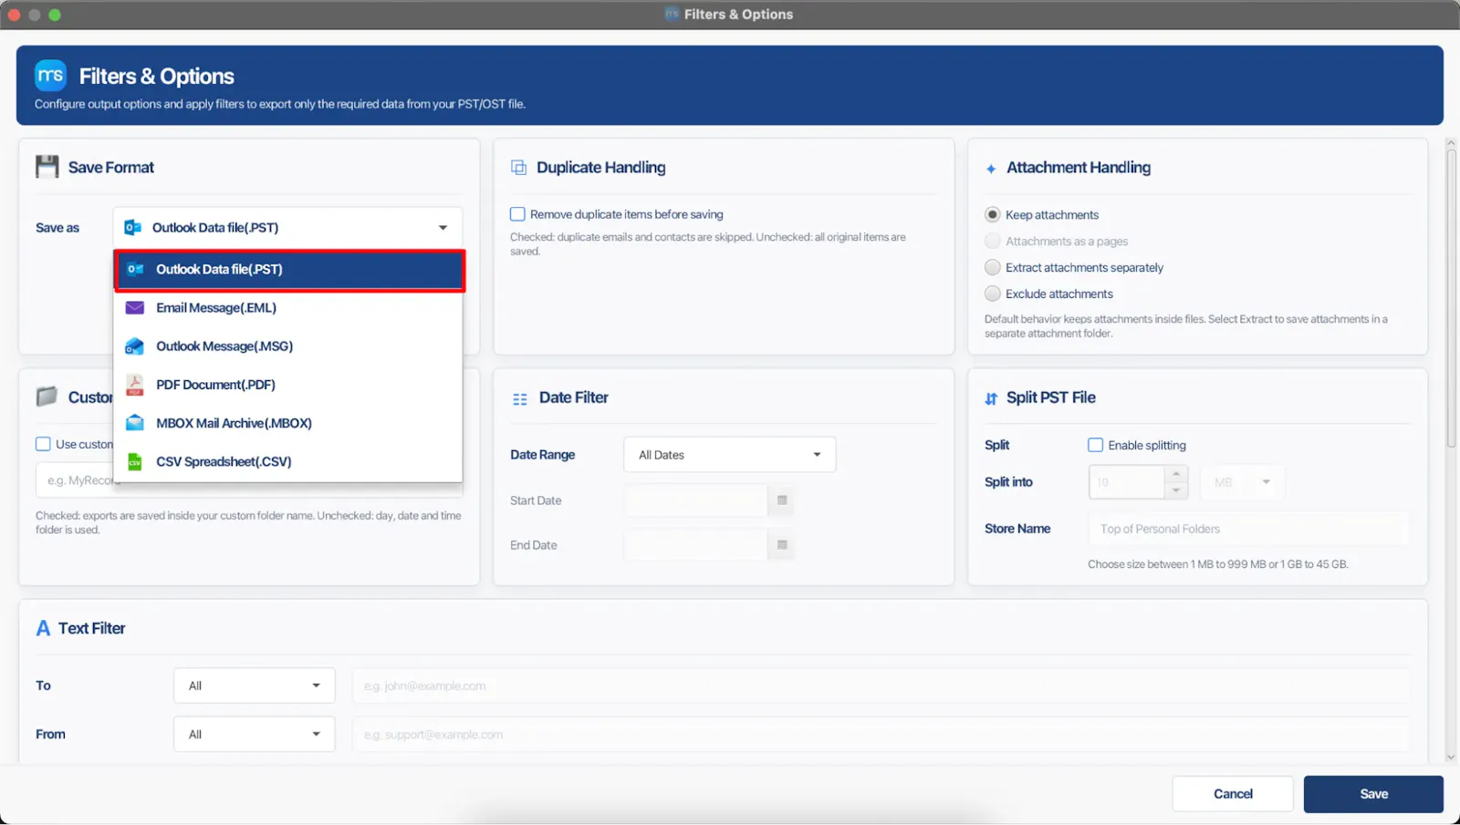Click the Split PST File arrows icon

click(x=991, y=398)
